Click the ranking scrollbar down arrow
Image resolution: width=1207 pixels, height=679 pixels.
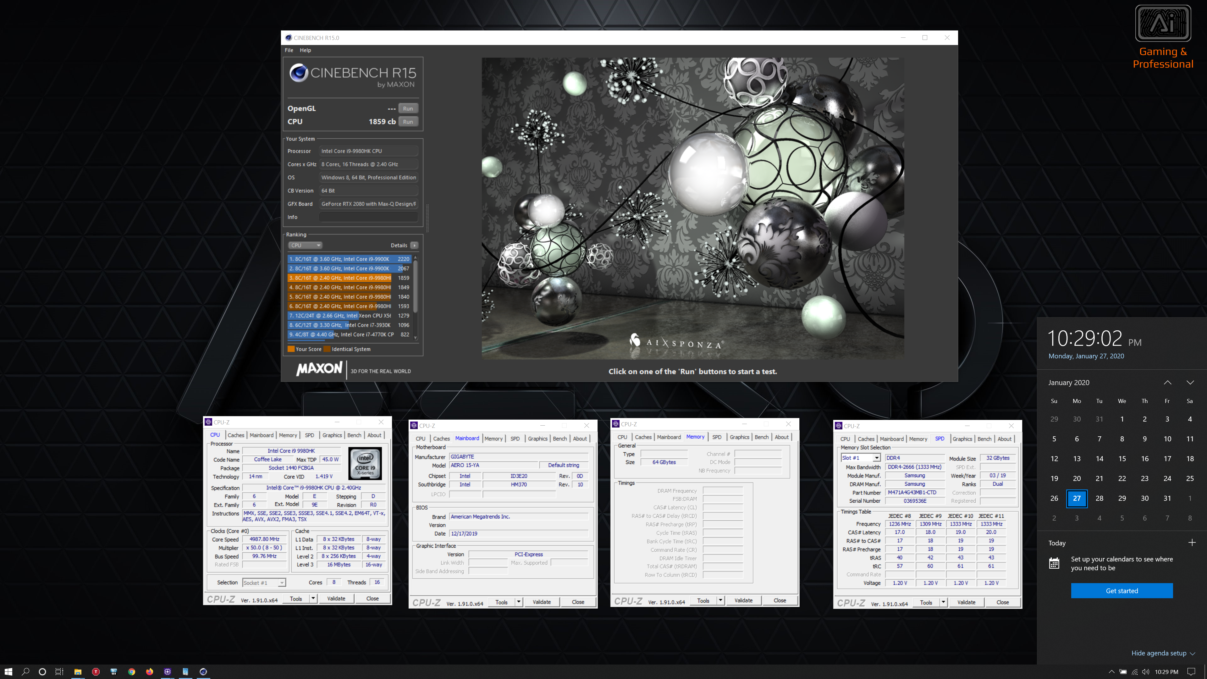[x=415, y=337]
